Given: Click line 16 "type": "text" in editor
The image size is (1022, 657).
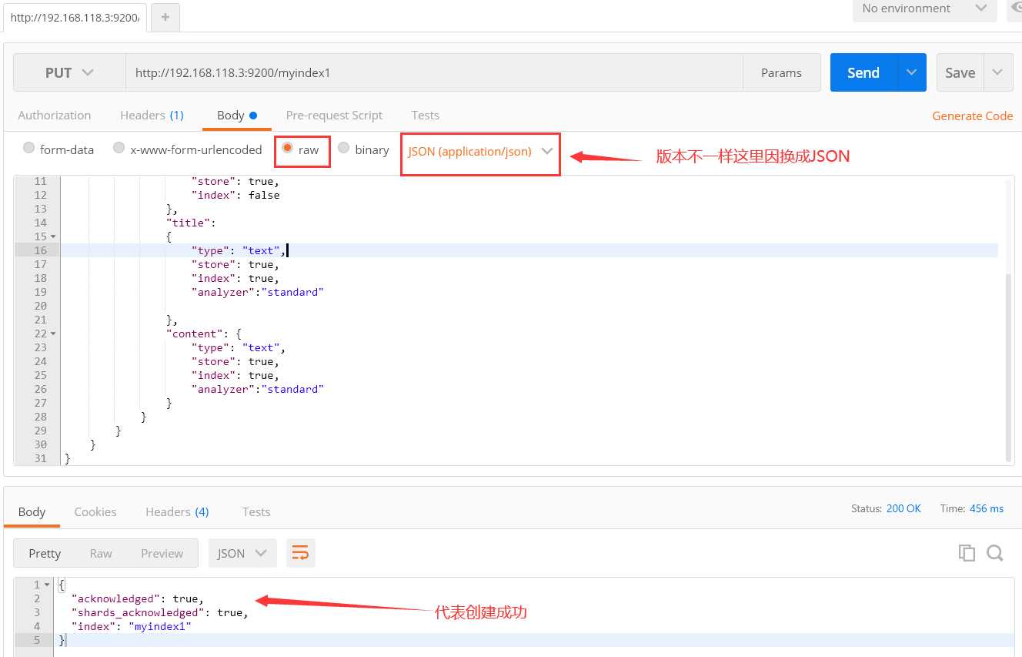Looking at the screenshot, I should pyautogui.click(x=239, y=250).
